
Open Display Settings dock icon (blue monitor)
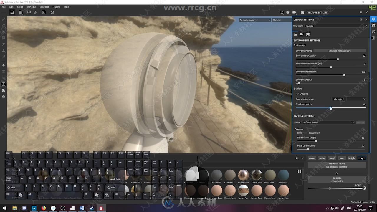(373, 19)
